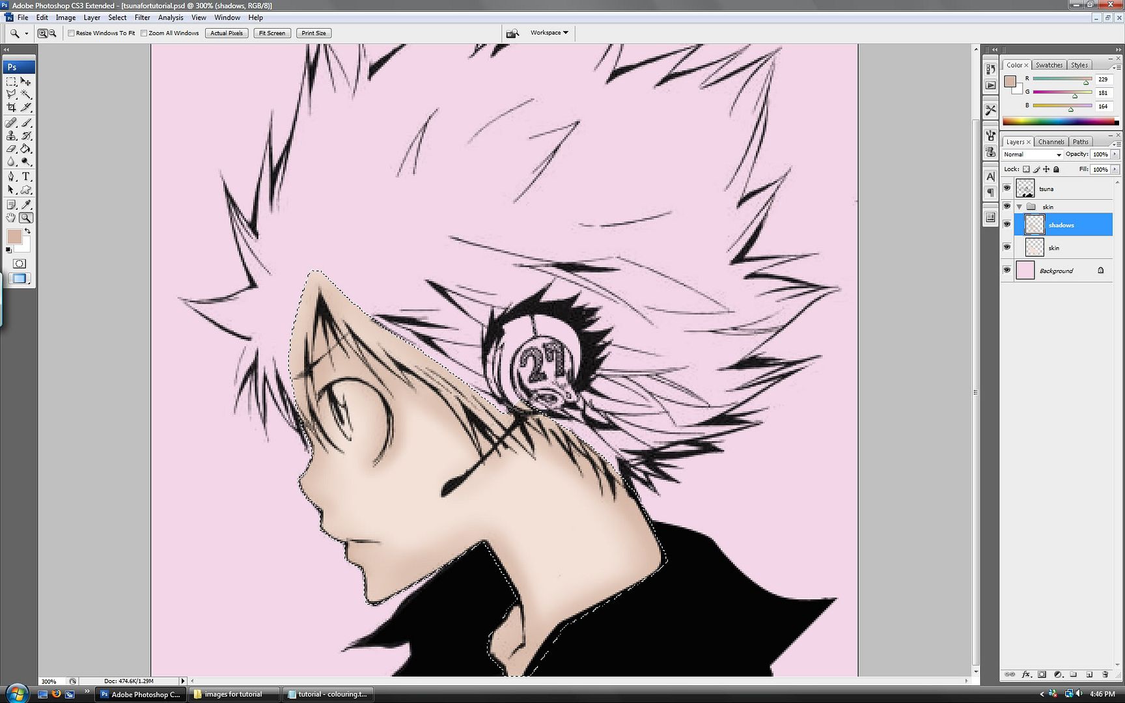Select the Healing Brush tool
1125x703 pixels.
12,123
